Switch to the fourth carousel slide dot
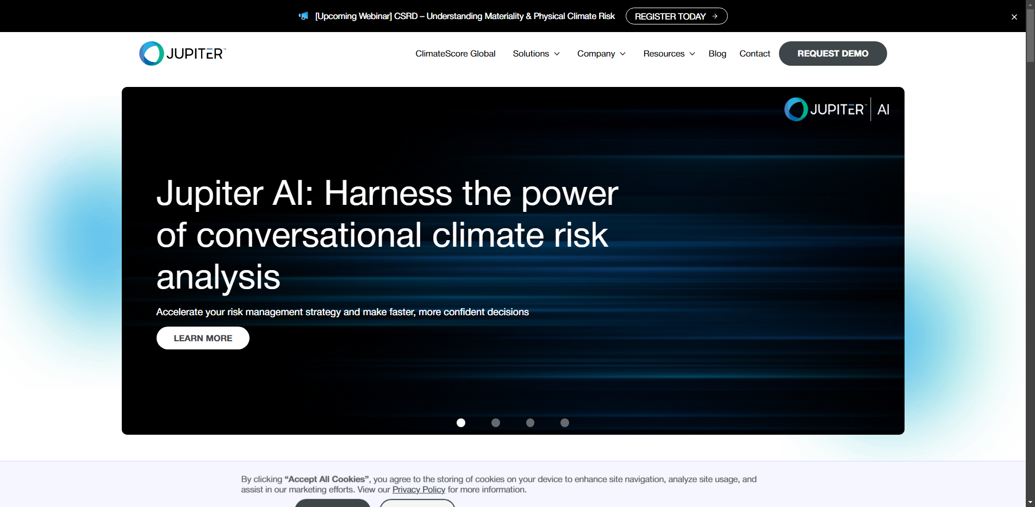The height and width of the screenshot is (507, 1035). click(565, 423)
